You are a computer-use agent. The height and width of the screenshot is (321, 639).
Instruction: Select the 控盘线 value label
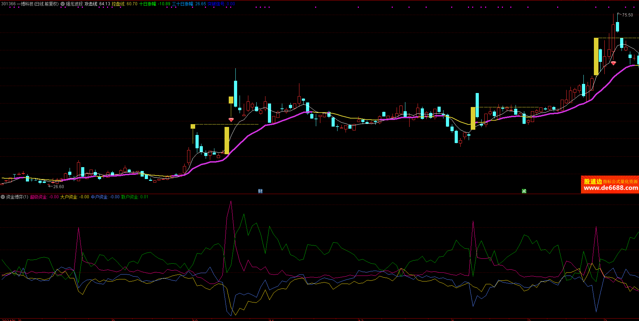(124, 4)
